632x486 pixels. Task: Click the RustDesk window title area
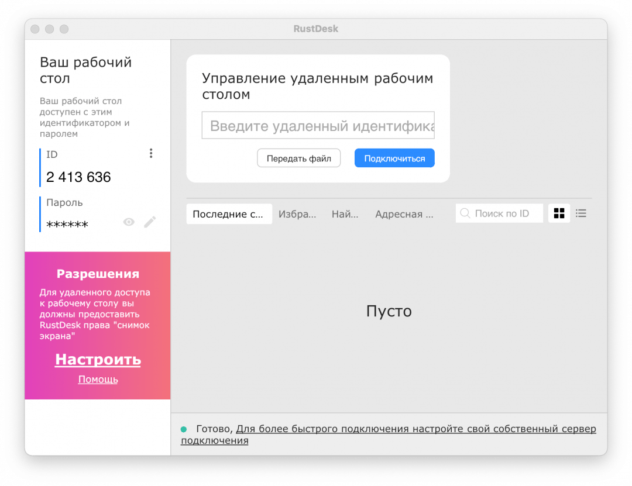(316, 28)
